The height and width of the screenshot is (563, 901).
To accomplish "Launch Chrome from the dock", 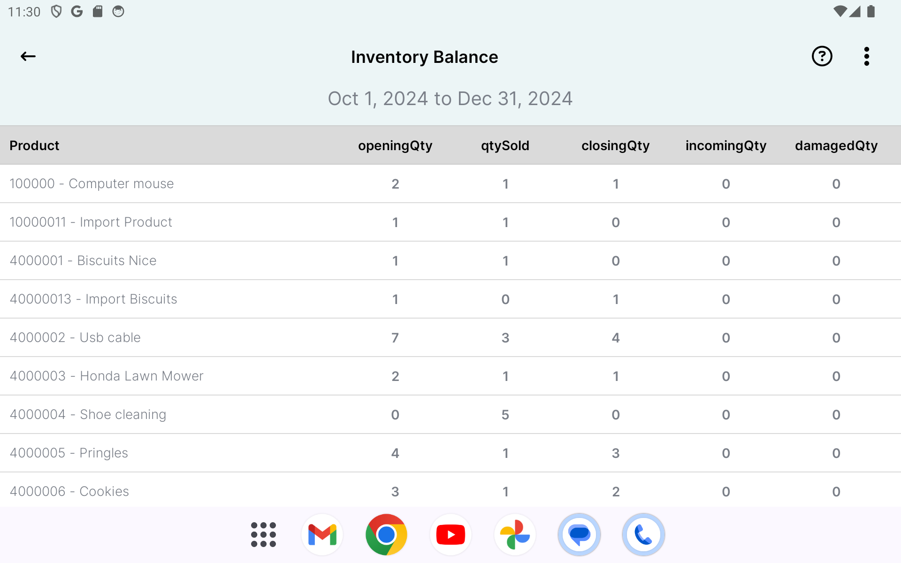I will [386, 534].
